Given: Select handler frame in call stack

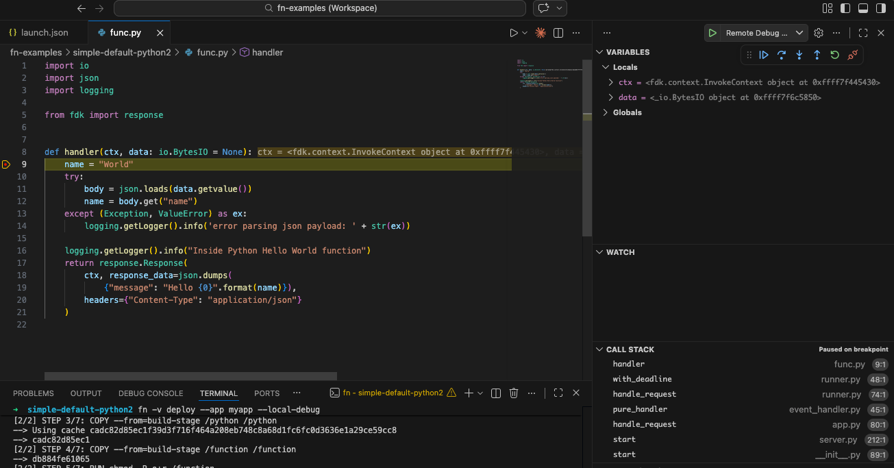Looking at the screenshot, I should coord(743,365).
